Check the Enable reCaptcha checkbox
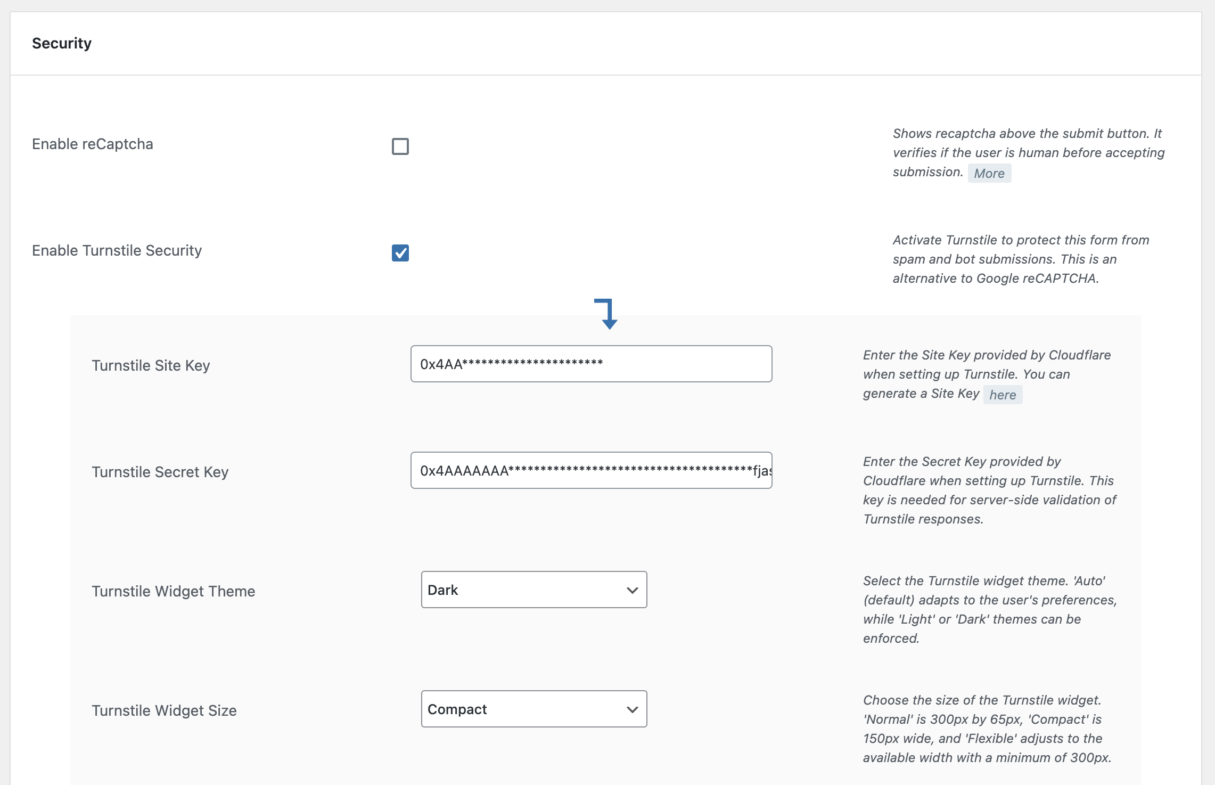The height and width of the screenshot is (785, 1215). 400,146
